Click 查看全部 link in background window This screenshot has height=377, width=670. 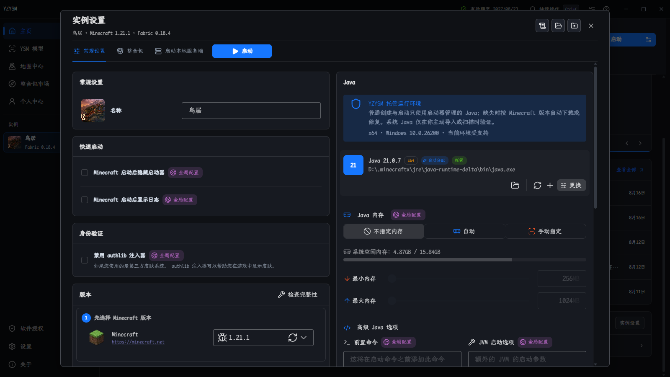click(x=630, y=170)
